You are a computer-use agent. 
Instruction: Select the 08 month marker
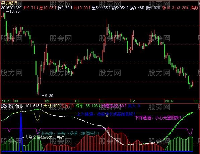[x=16, y=101]
